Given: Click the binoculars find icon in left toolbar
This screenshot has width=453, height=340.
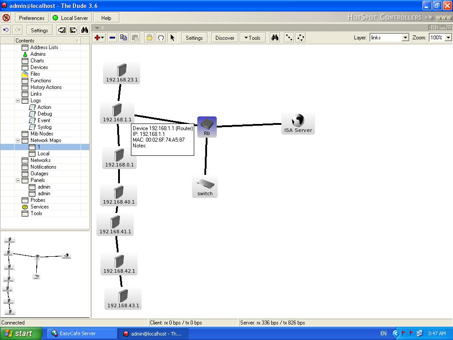Looking at the screenshot, I should tap(84, 30).
